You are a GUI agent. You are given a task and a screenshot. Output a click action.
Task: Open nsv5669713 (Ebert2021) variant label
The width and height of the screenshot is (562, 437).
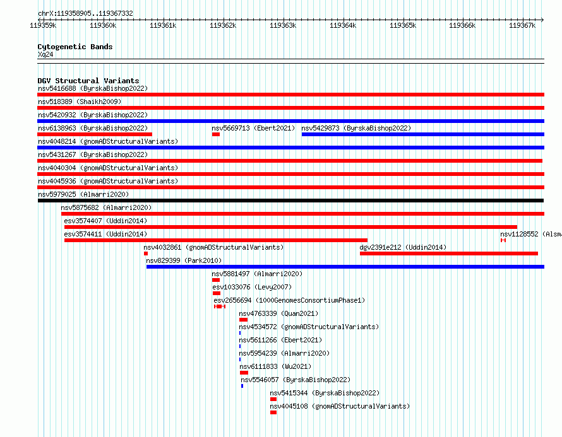tap(253, 128)
